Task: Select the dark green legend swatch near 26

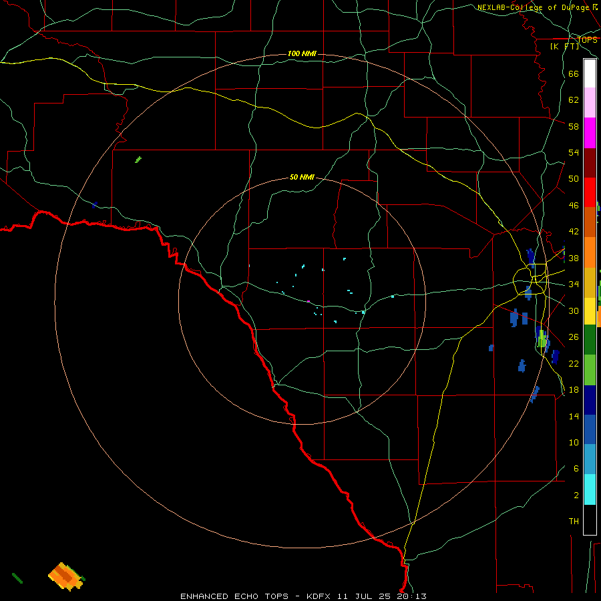Action: (x=590, y=340)
